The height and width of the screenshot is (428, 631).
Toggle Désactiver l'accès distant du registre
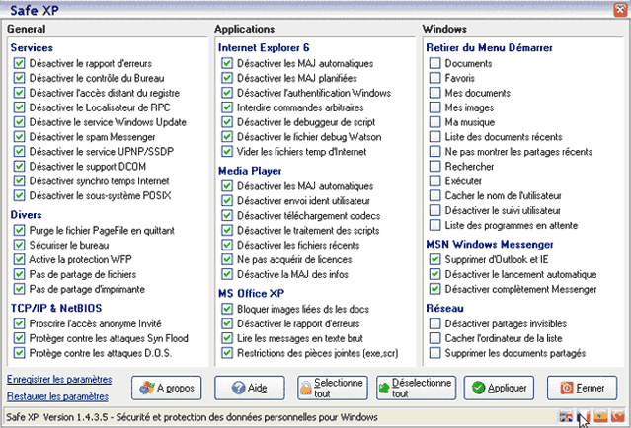point(19,93)
